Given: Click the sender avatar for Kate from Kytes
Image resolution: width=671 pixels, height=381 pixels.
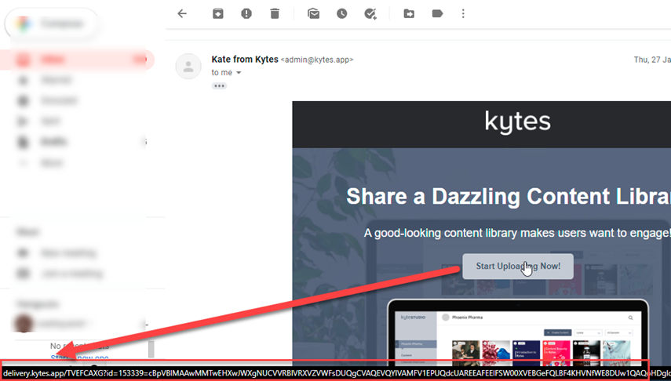Looking at the screenshot, I should pos(188,67).
